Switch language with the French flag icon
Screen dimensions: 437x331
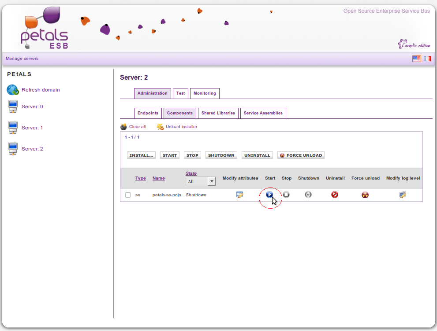tap(427, 59)
